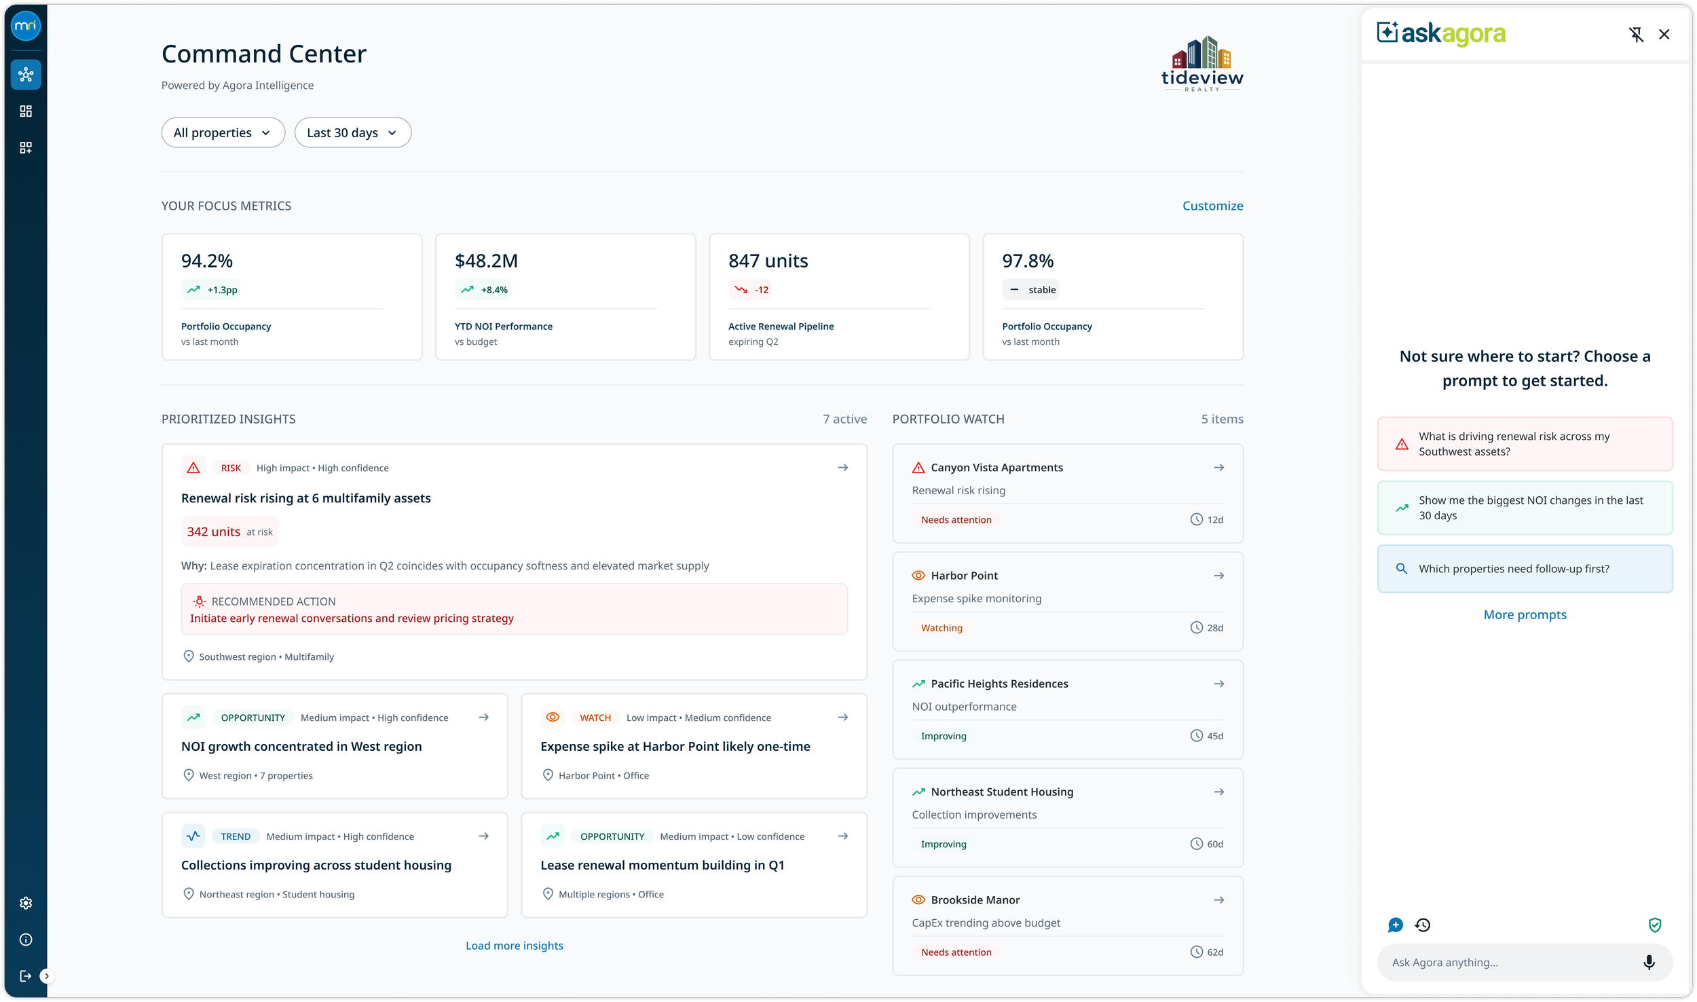Viewport: 1697px width, 1002px height.
Task: Open settings gear in left sidebar
Action: click(x=26, y=903)
